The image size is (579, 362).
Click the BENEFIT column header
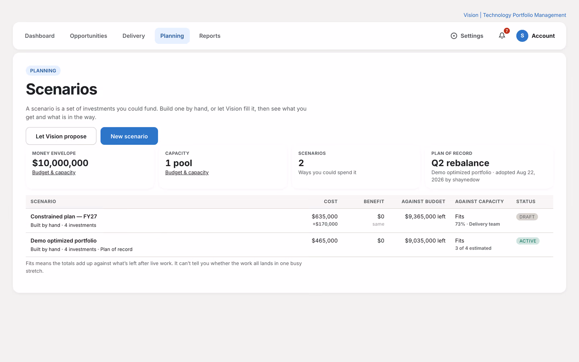coord(374,202)
